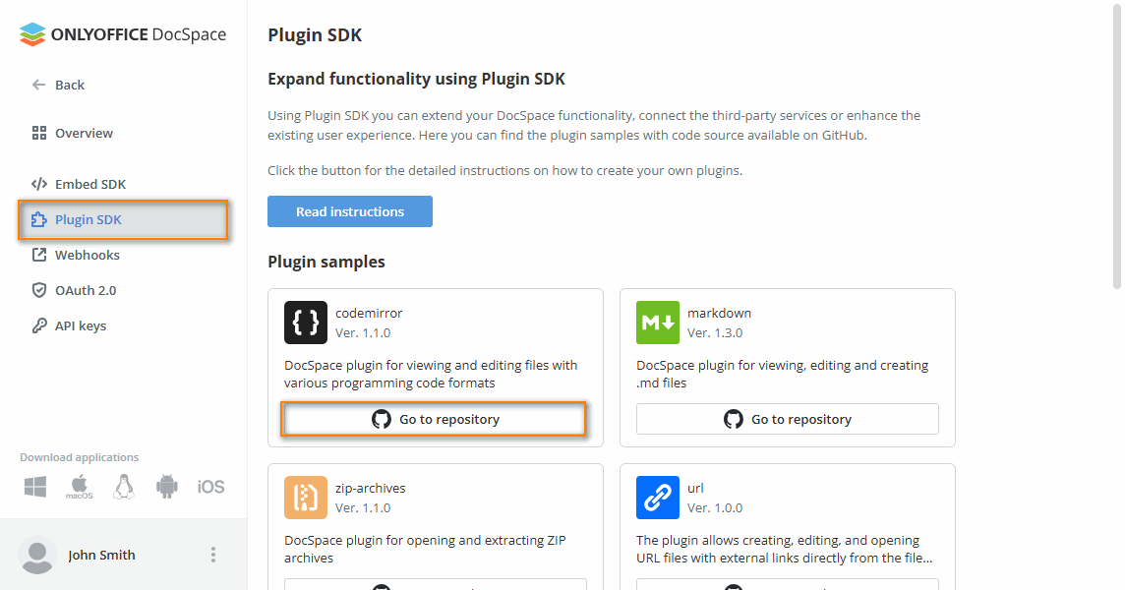
Task: Click the url plugin link icon
Action: 658,498
